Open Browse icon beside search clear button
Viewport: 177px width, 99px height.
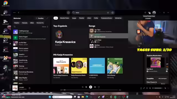point(113,13)
